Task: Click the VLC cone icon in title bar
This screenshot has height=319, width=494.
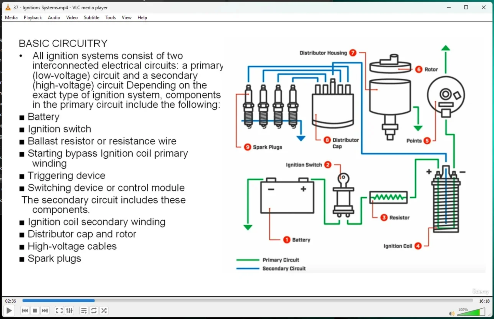Action: pyautogui.click(x=8, y=7)
